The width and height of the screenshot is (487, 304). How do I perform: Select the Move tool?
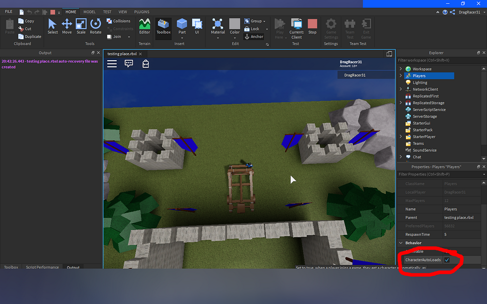point(67,26)
